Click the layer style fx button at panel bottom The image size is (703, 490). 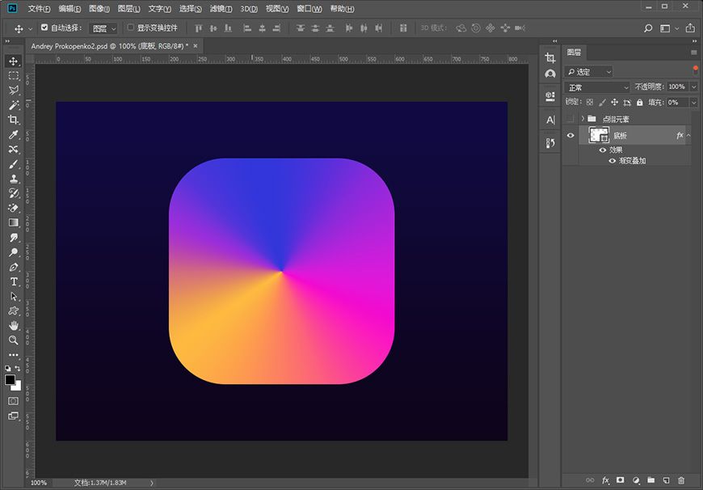[605, 480]
